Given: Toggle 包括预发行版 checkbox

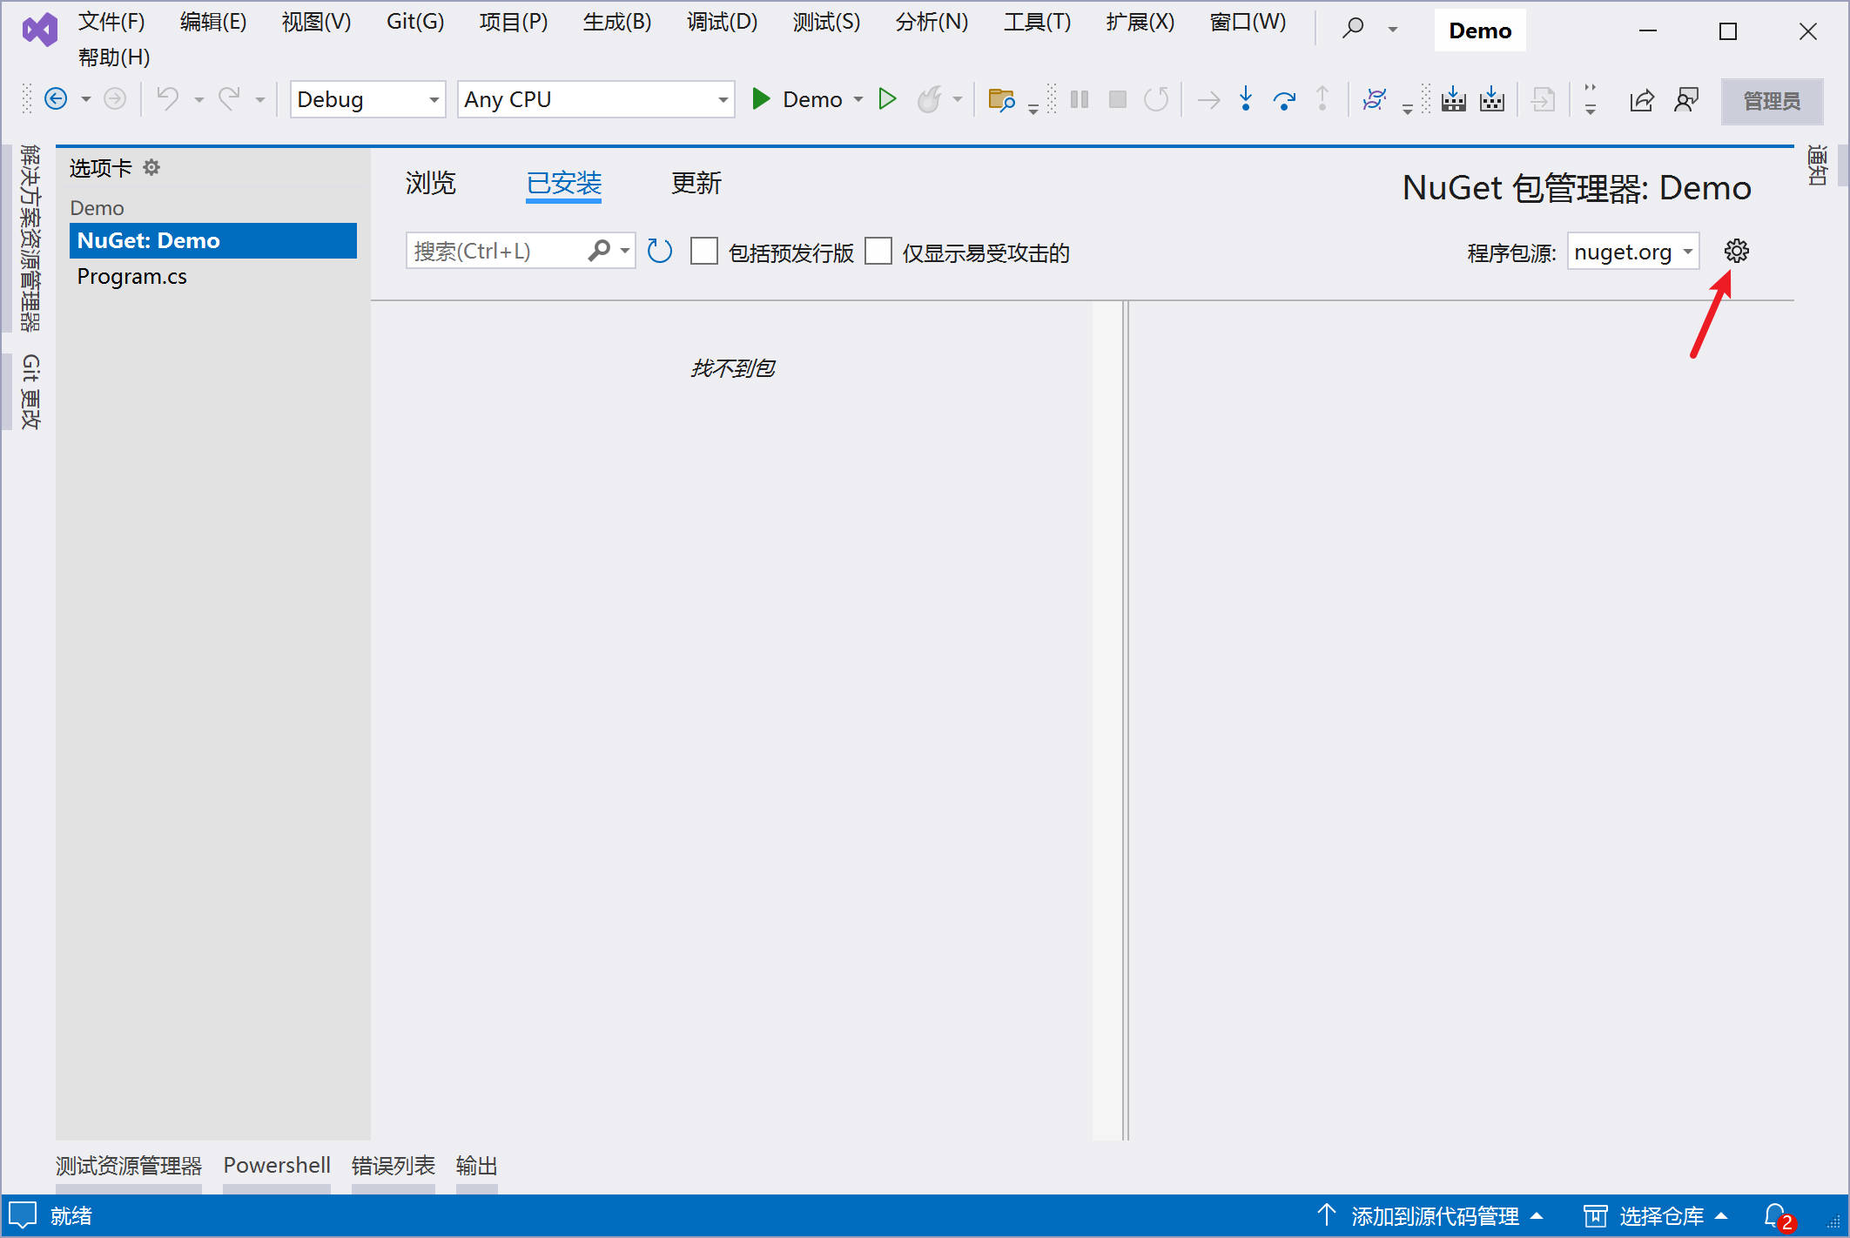Looking at the screenshot, I should (x=704, y=252).
